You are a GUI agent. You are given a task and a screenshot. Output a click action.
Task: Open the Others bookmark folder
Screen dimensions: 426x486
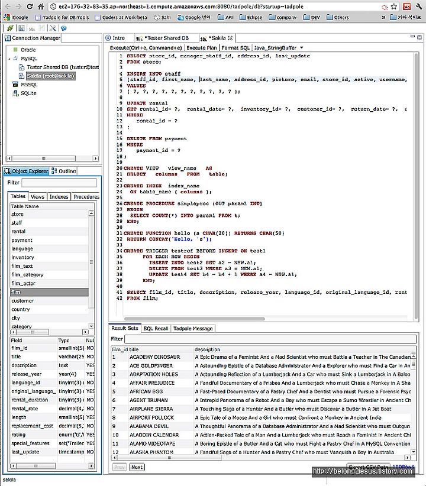pyautogui.click(x=338, y=17)
